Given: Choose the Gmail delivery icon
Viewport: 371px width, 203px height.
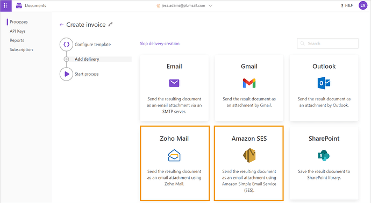Looking at the screenshot, I should coord(249,83).
